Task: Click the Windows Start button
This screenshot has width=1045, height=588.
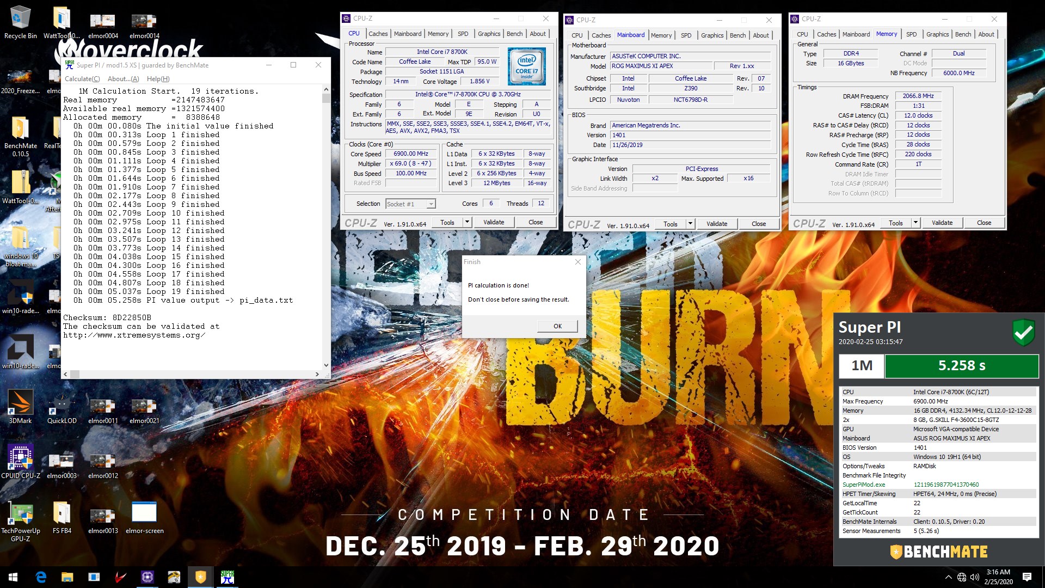Action: [x=13, y=577]
